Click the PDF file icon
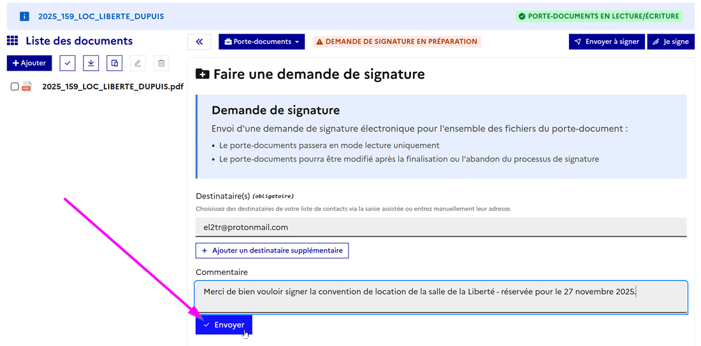This screenshot has height=346, width=701. (27, 86)
